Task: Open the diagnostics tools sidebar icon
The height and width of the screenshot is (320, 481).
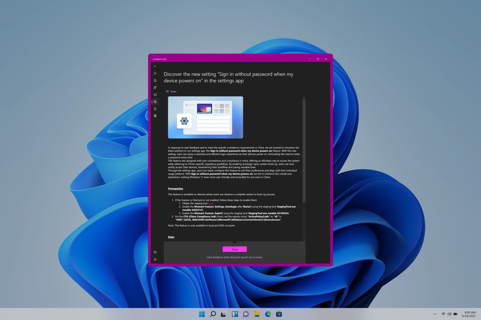Action: point(155,116)
